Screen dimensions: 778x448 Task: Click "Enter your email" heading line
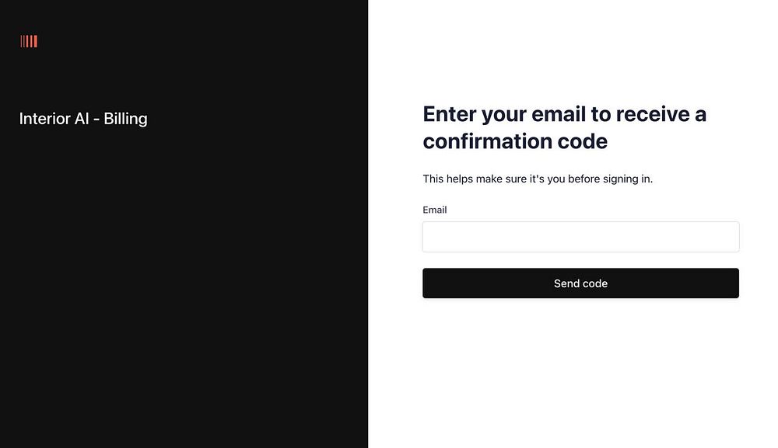[564, 114]
